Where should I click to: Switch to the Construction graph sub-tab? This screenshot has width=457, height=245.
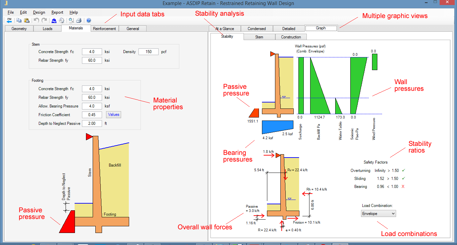pos(291,37)
